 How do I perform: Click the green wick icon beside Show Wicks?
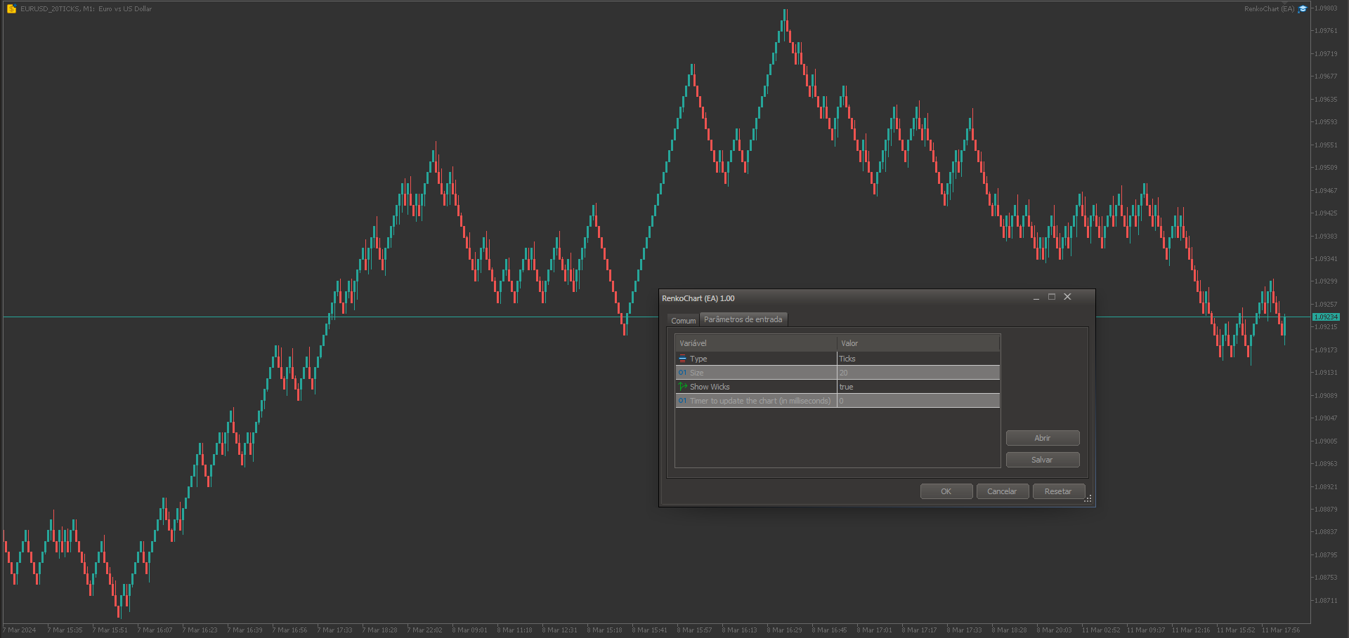coord(682,386)
